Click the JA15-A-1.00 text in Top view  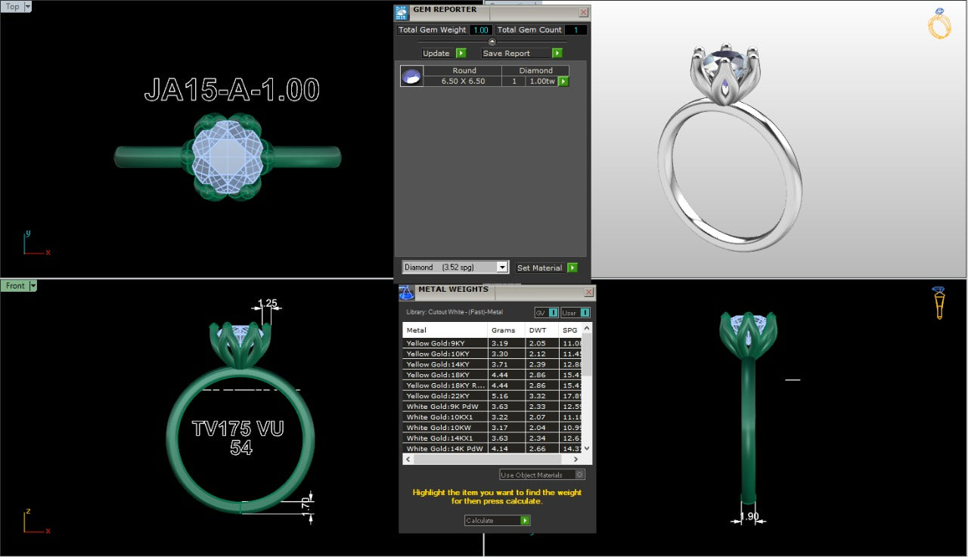[232, 90]
